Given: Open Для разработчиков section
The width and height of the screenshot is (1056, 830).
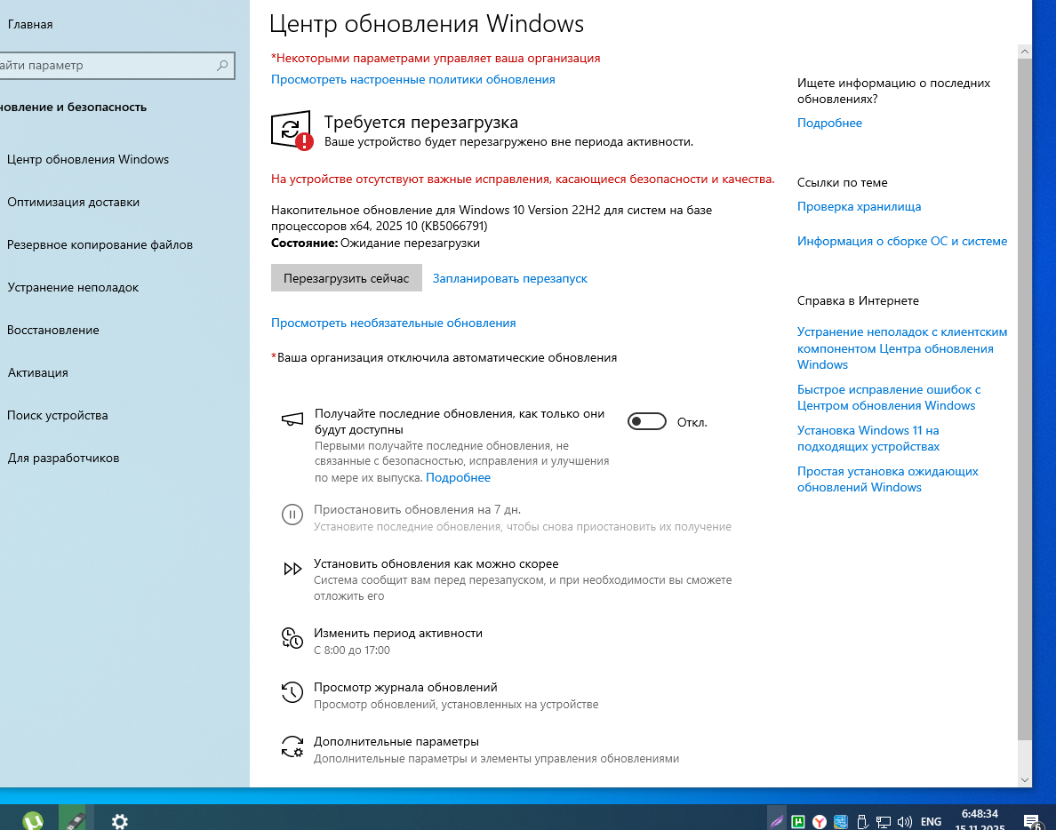Looking at the screenshot, I should pyautogui.click(x=63, y=458).
